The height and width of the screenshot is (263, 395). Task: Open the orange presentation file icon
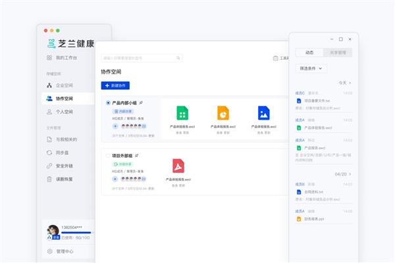[x=223, y=112]
